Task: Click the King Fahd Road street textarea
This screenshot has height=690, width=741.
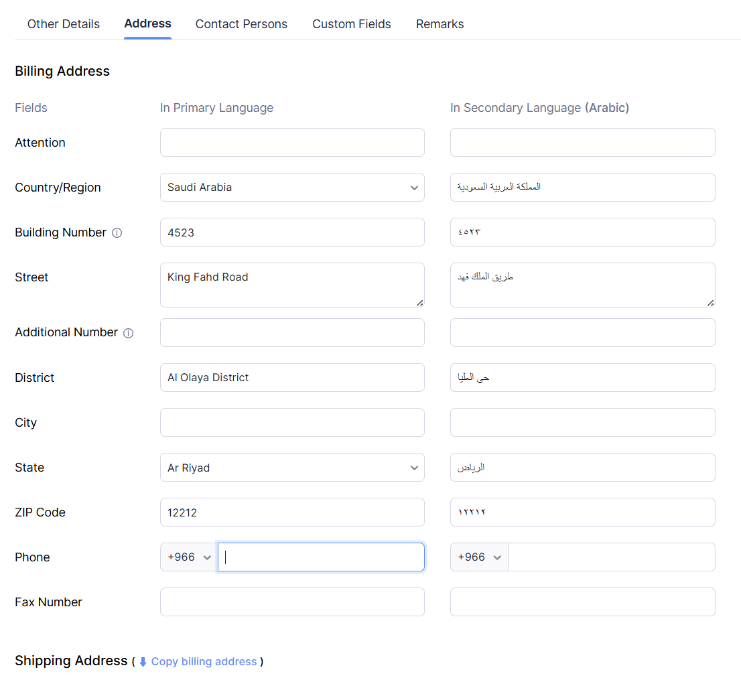Action: coord(292,285)
